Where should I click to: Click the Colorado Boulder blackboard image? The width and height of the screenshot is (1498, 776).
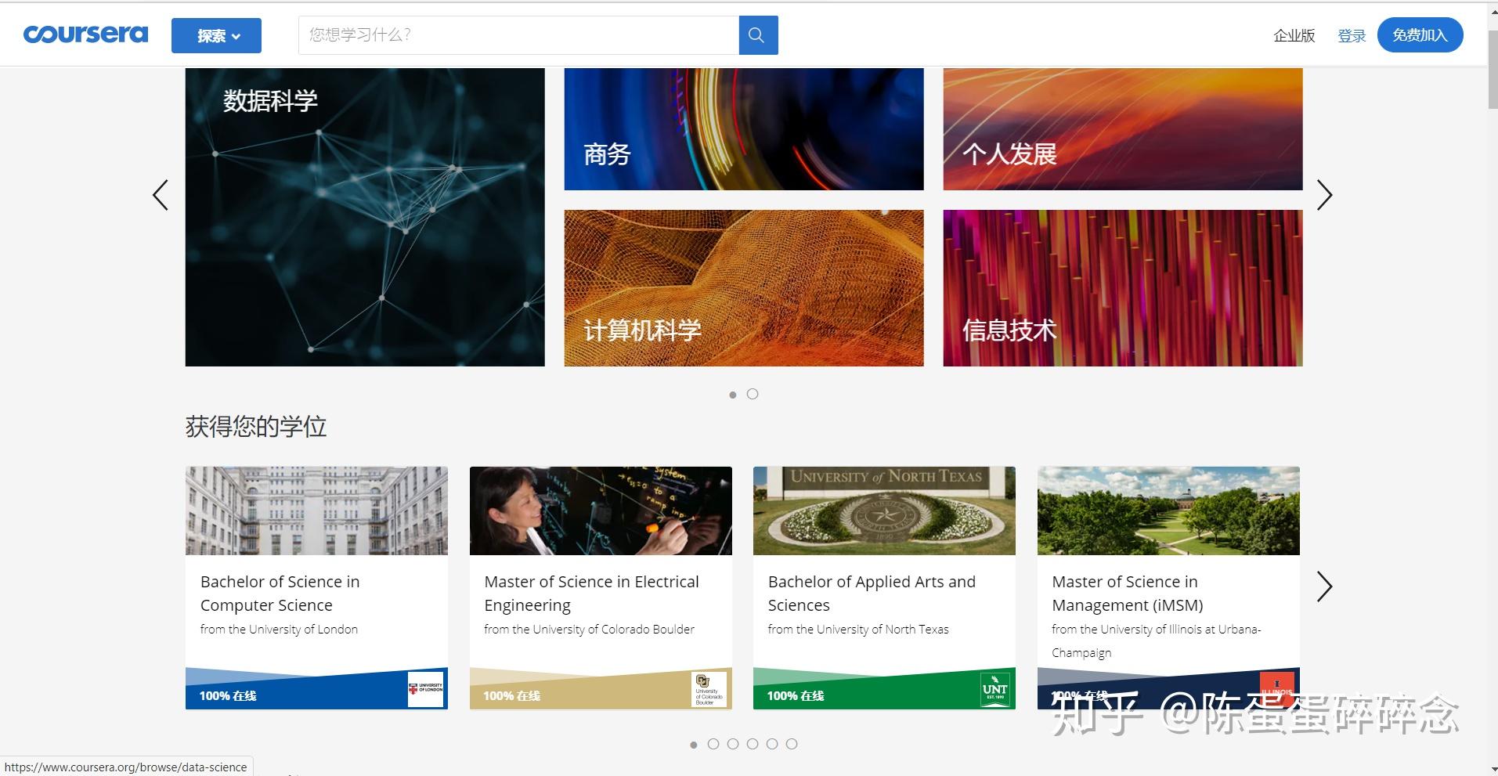pos(601,511)
